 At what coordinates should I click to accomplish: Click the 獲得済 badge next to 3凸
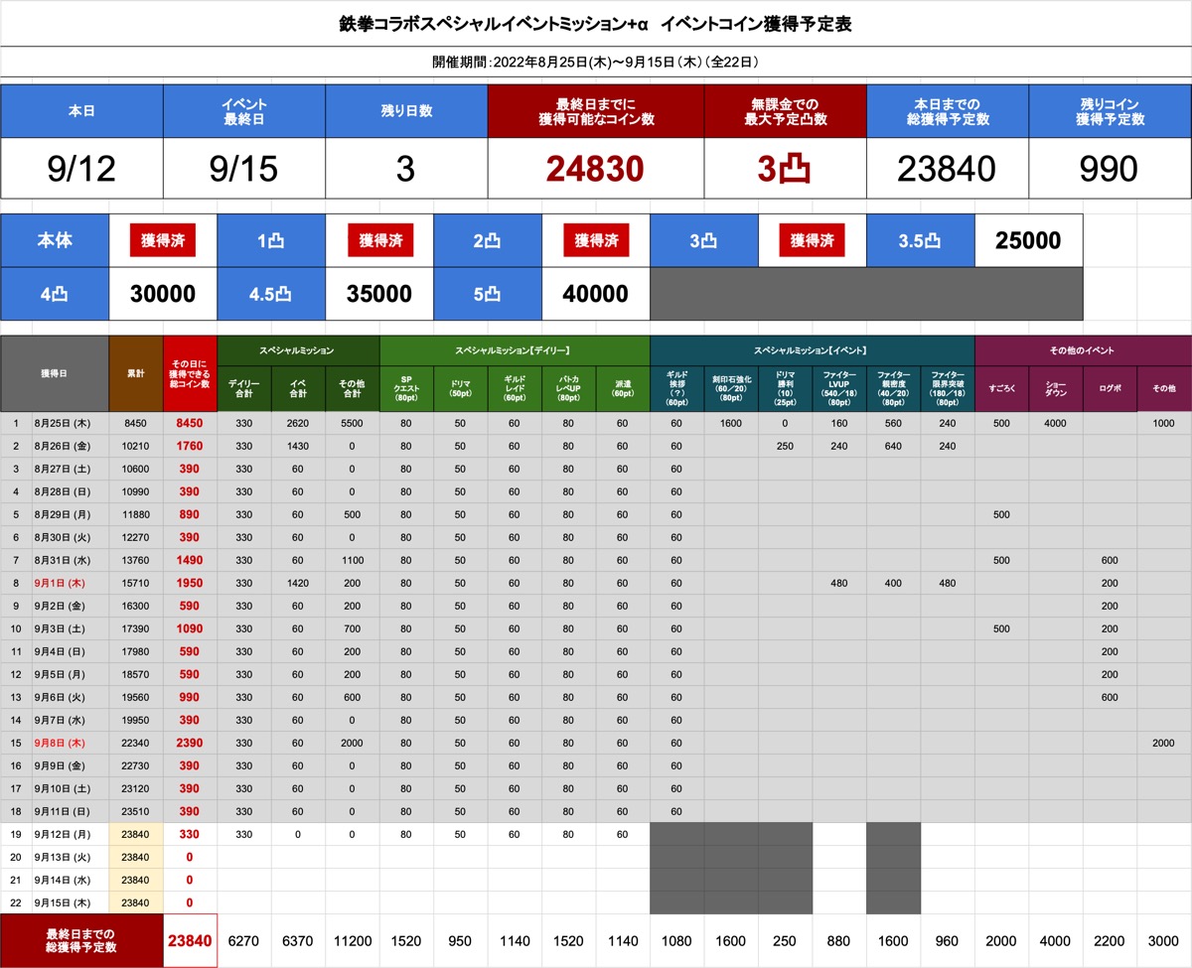(x=813, y=240)
